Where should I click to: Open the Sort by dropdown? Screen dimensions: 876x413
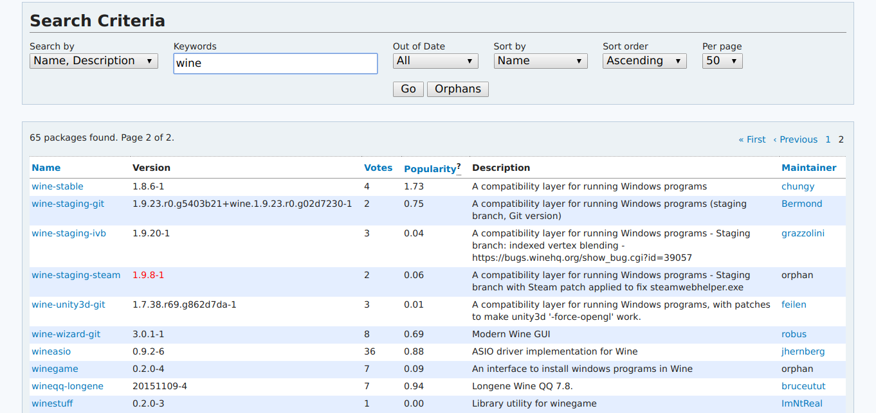pos(541,61)
